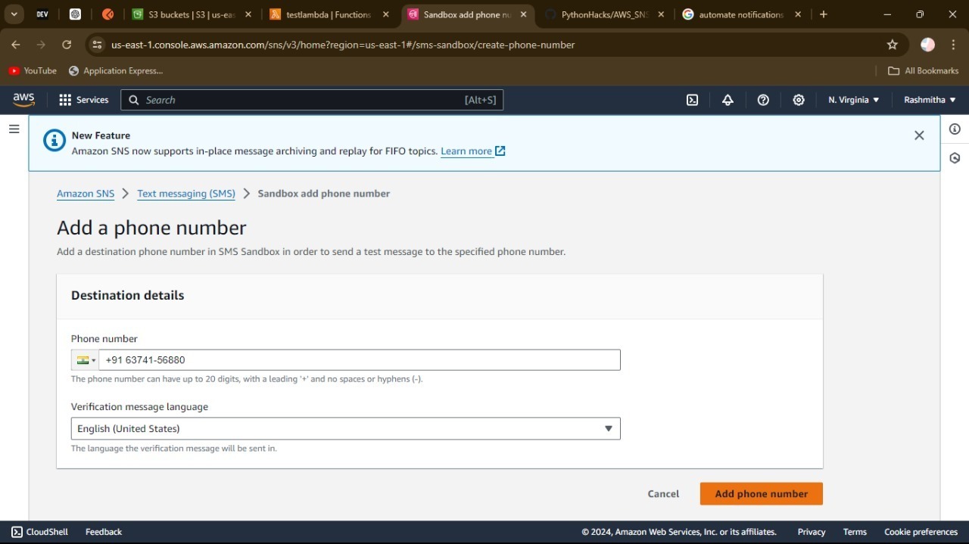969x544 pixels.
Task: Open the settings gear in AWS header
Action: pos(799,100)
